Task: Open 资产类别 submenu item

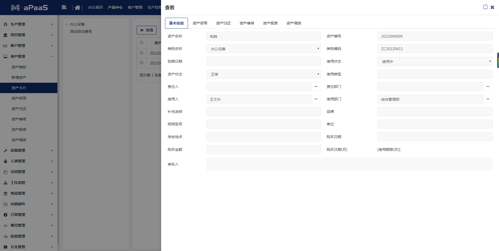Action: pyautogui.click(x=29, y=67)
